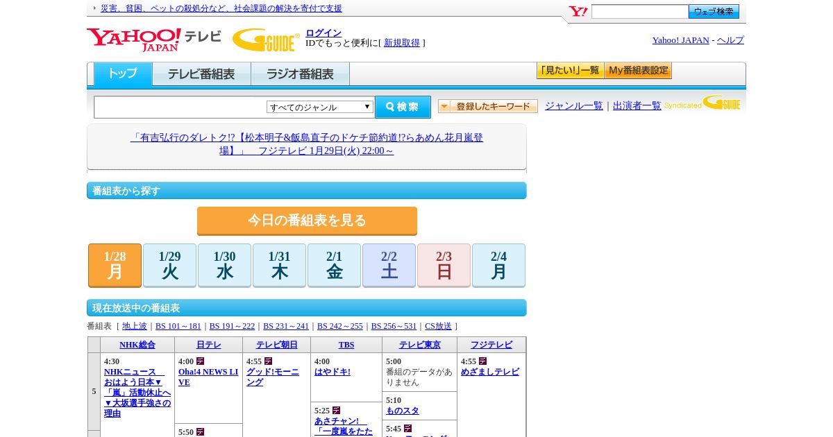Select the 2/2 土 date button
This screenshot has height=437, width=833.
coord(389,265)
